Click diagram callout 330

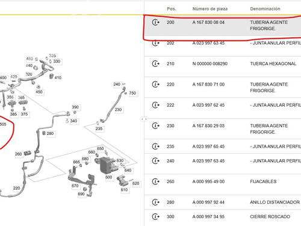point(57,61)
